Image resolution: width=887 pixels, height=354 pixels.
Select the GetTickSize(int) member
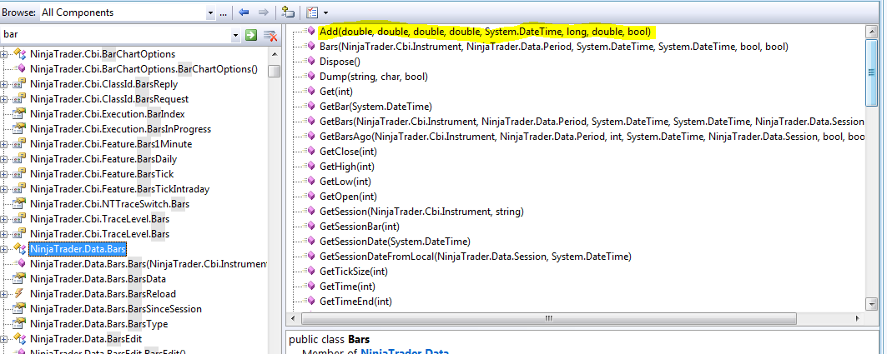point(354,272)
